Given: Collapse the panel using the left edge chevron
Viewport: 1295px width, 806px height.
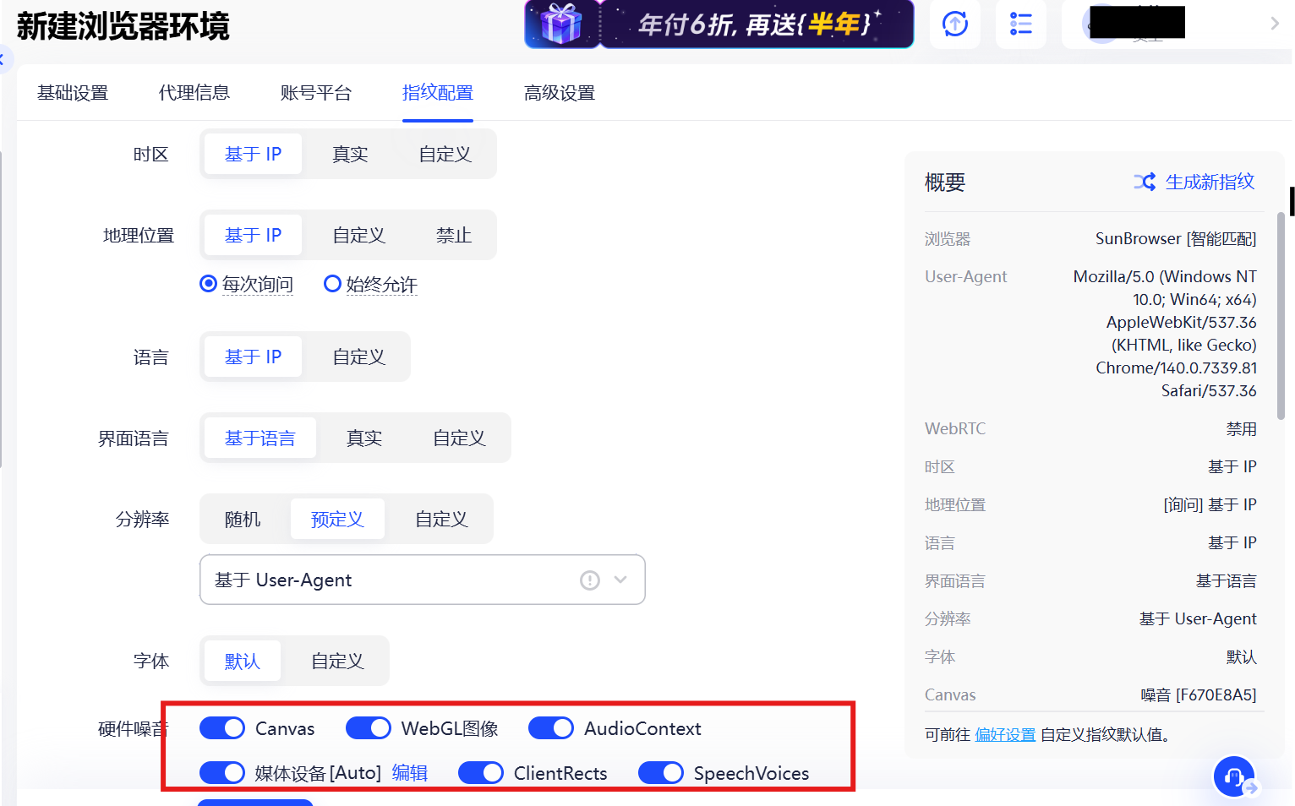Looking at the screenshot, I should [4, 59].
